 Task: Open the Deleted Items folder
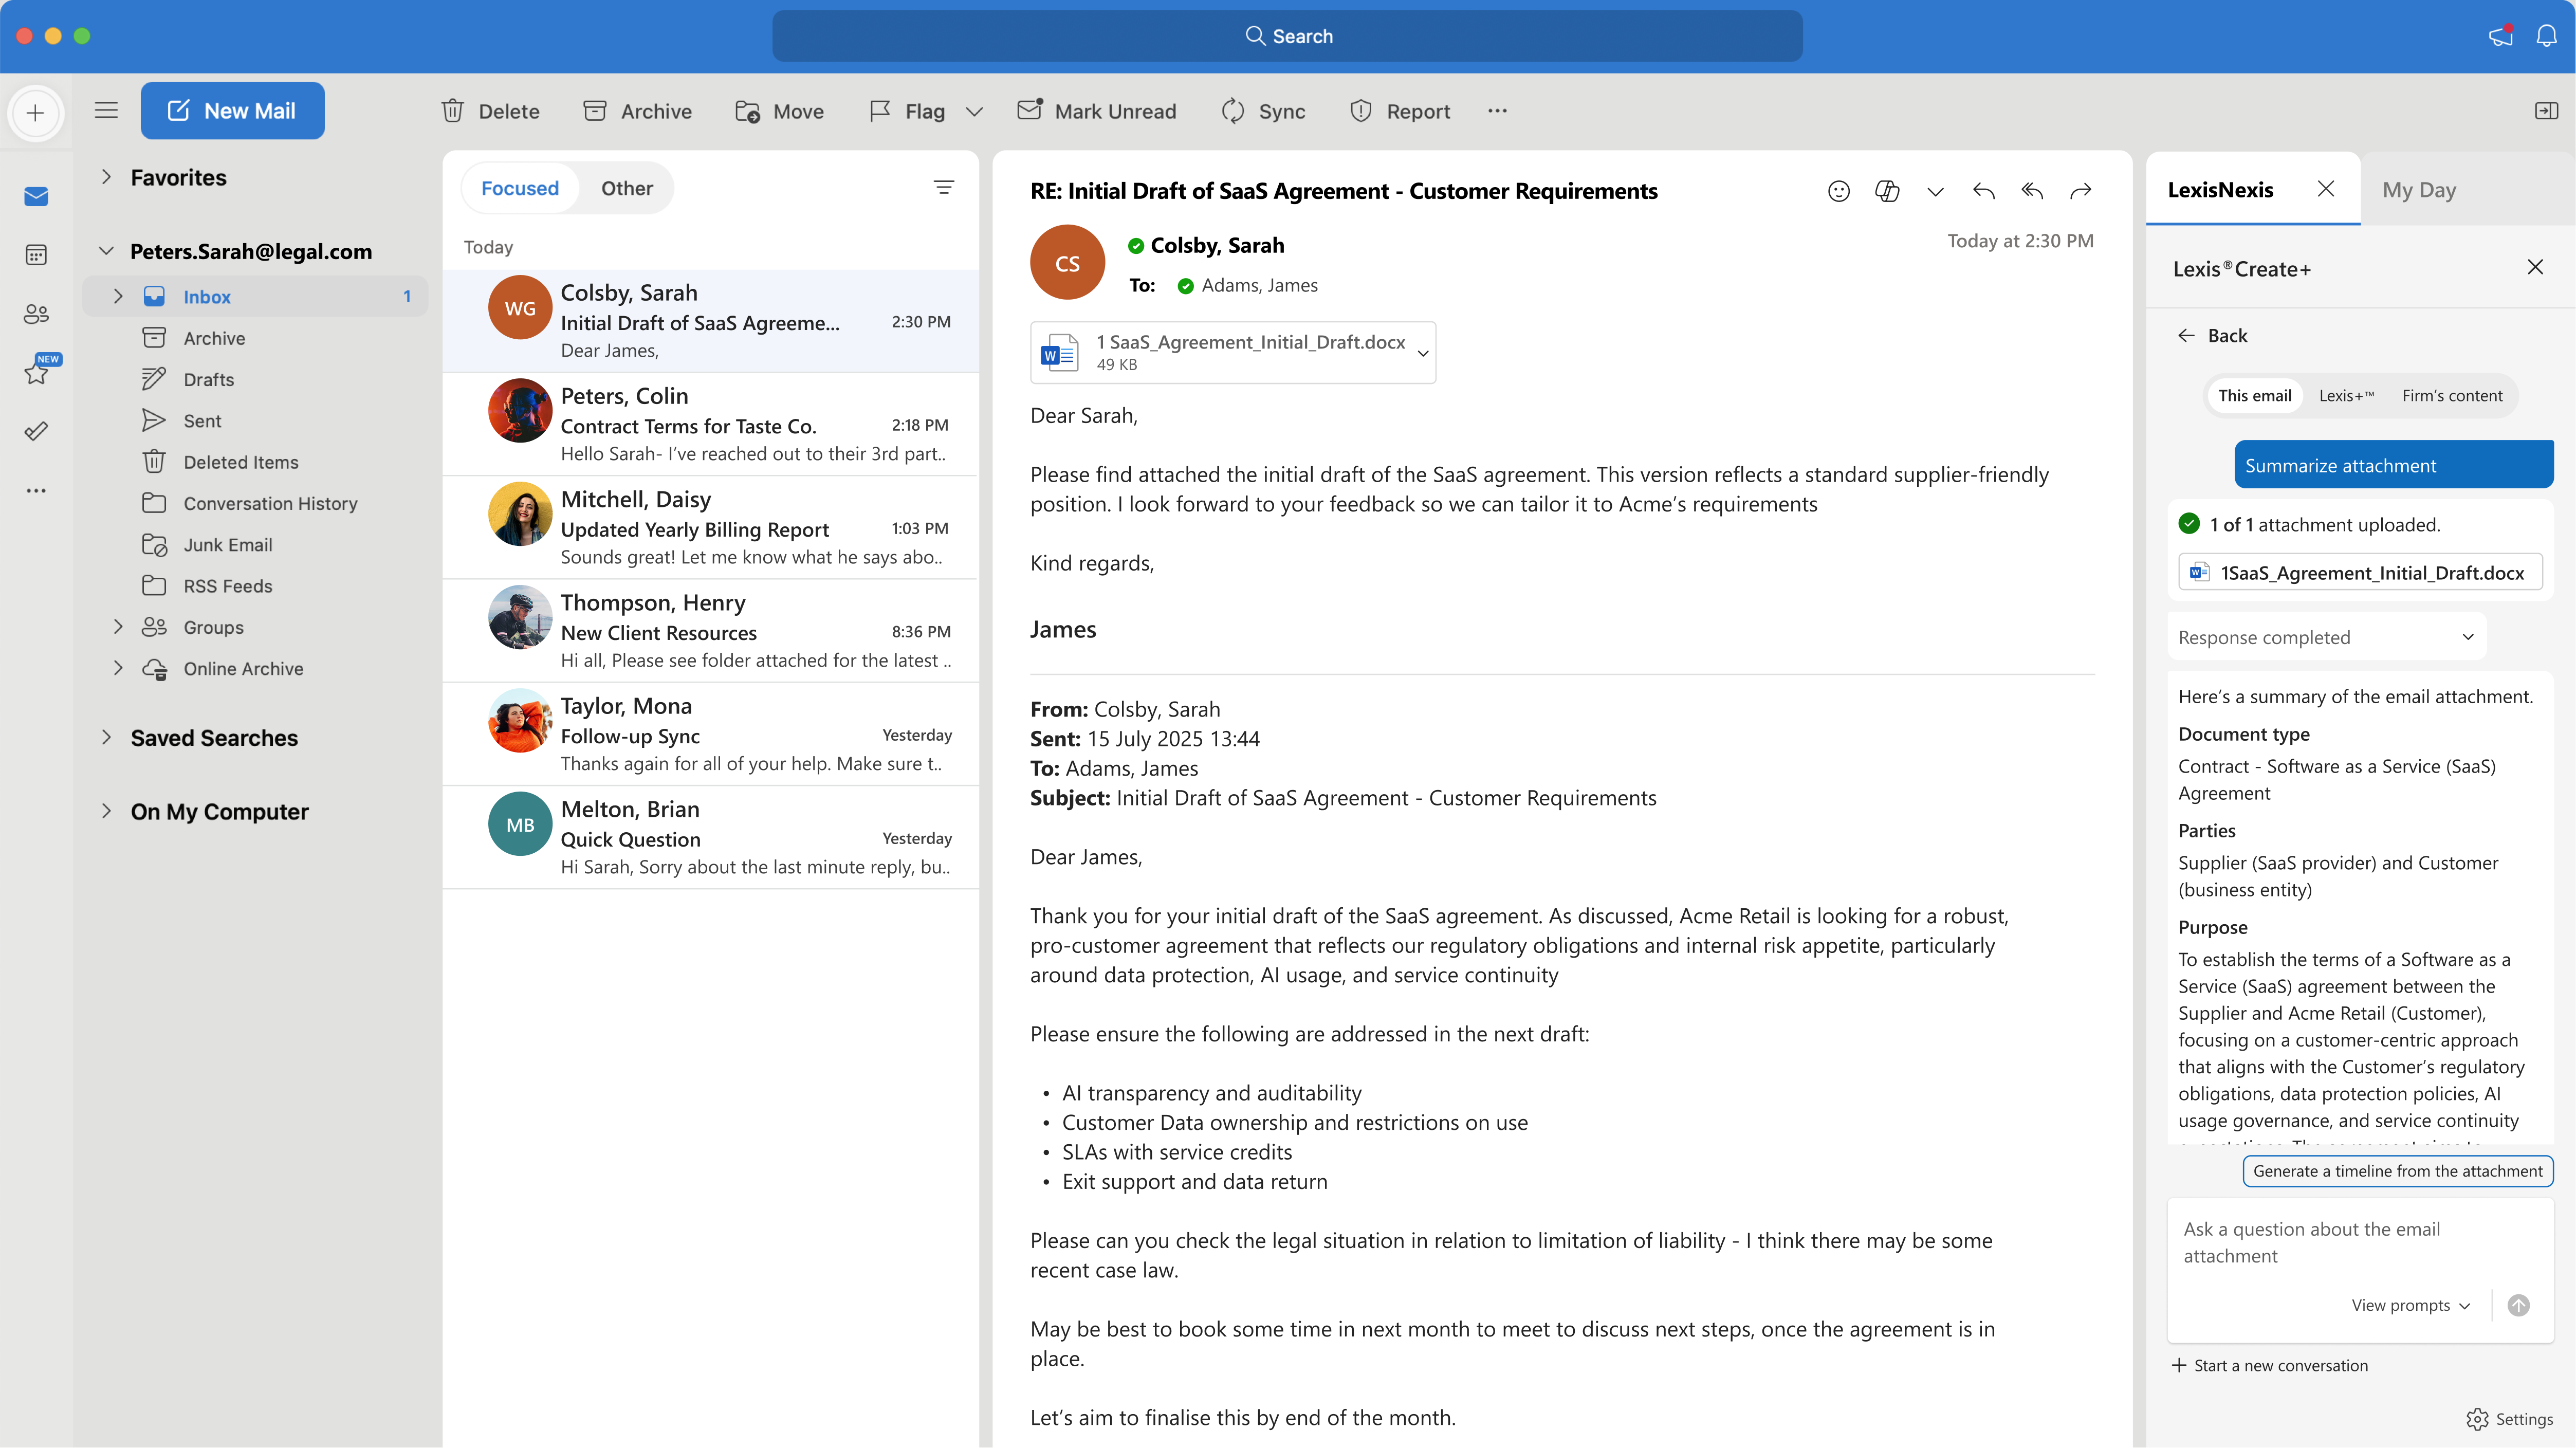click(241, 462)
